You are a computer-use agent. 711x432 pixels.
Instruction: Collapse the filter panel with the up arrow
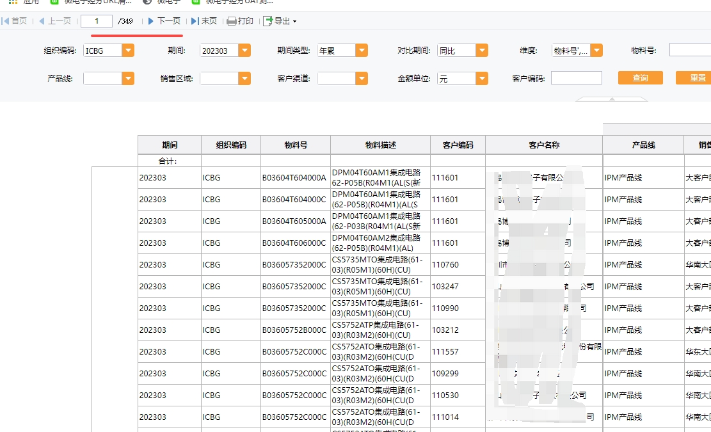612,99
